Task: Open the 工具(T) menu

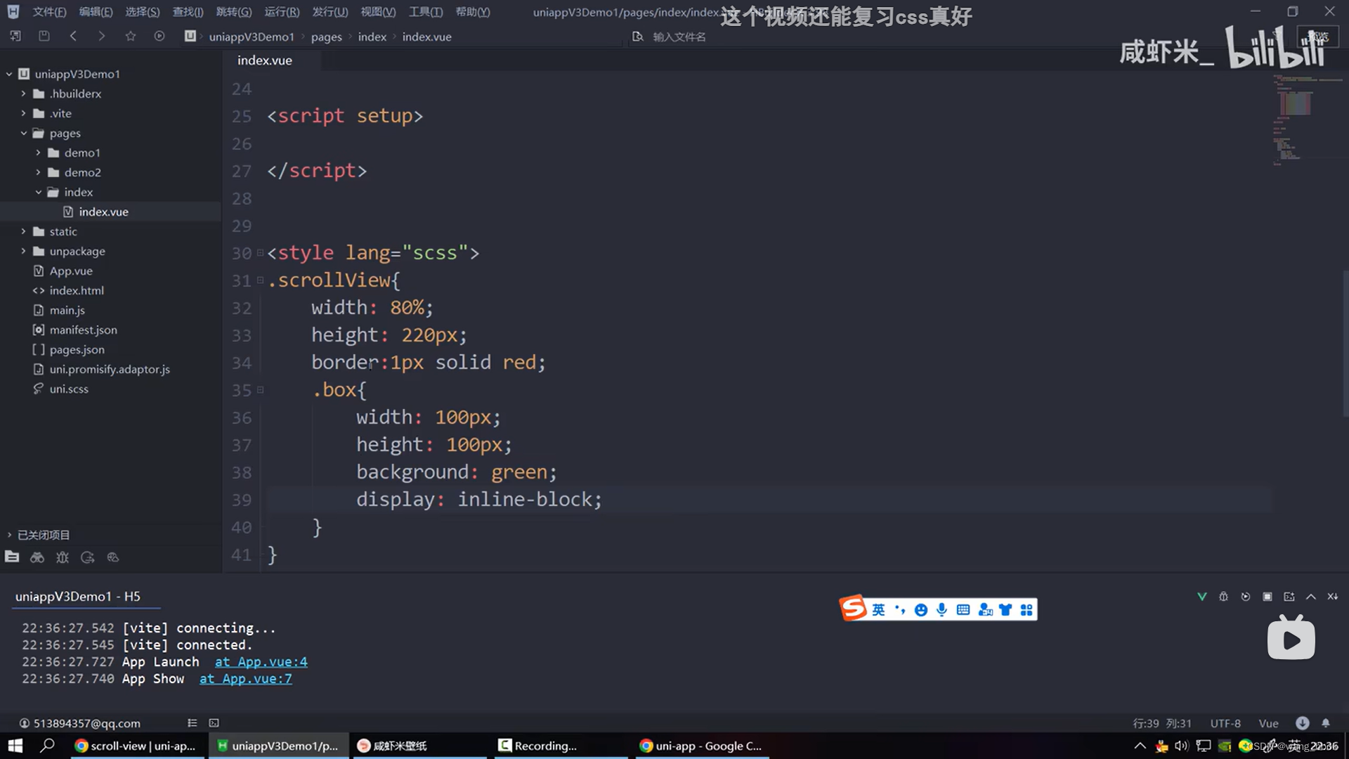Action: pyautogui.click(x=426, y=12)
